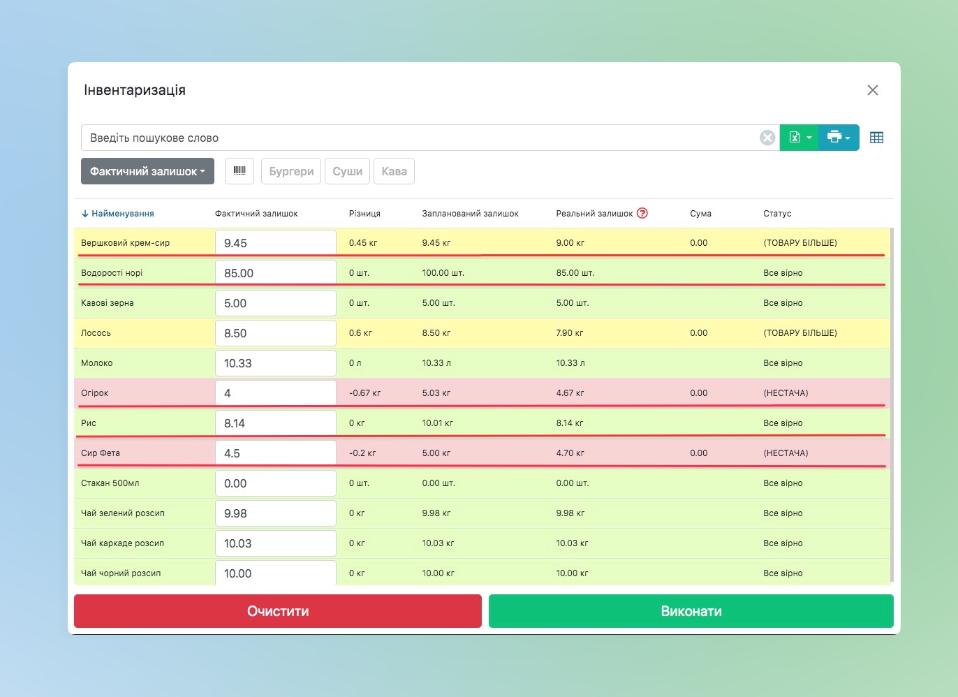
Task: Open the Excel export dropdown
Action: pyautogui.click(x=799, y=138)
